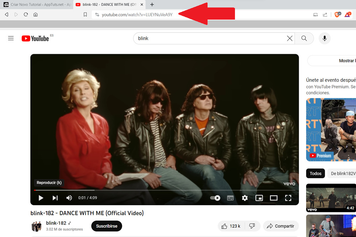The height and width of the screenshot is (237, 356).
Task: Open the media cast icon in address bar
Action: [x=315, y=15]
